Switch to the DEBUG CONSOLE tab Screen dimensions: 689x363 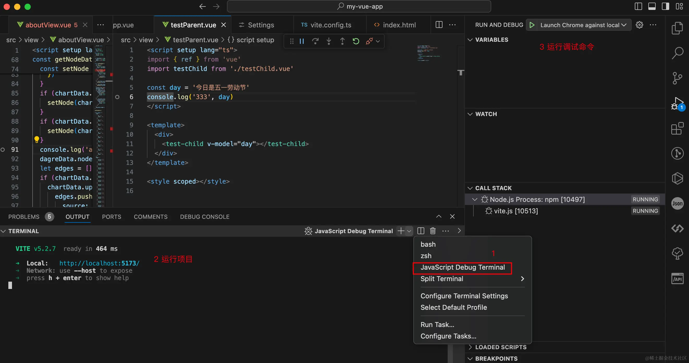[x=205, y=216]
